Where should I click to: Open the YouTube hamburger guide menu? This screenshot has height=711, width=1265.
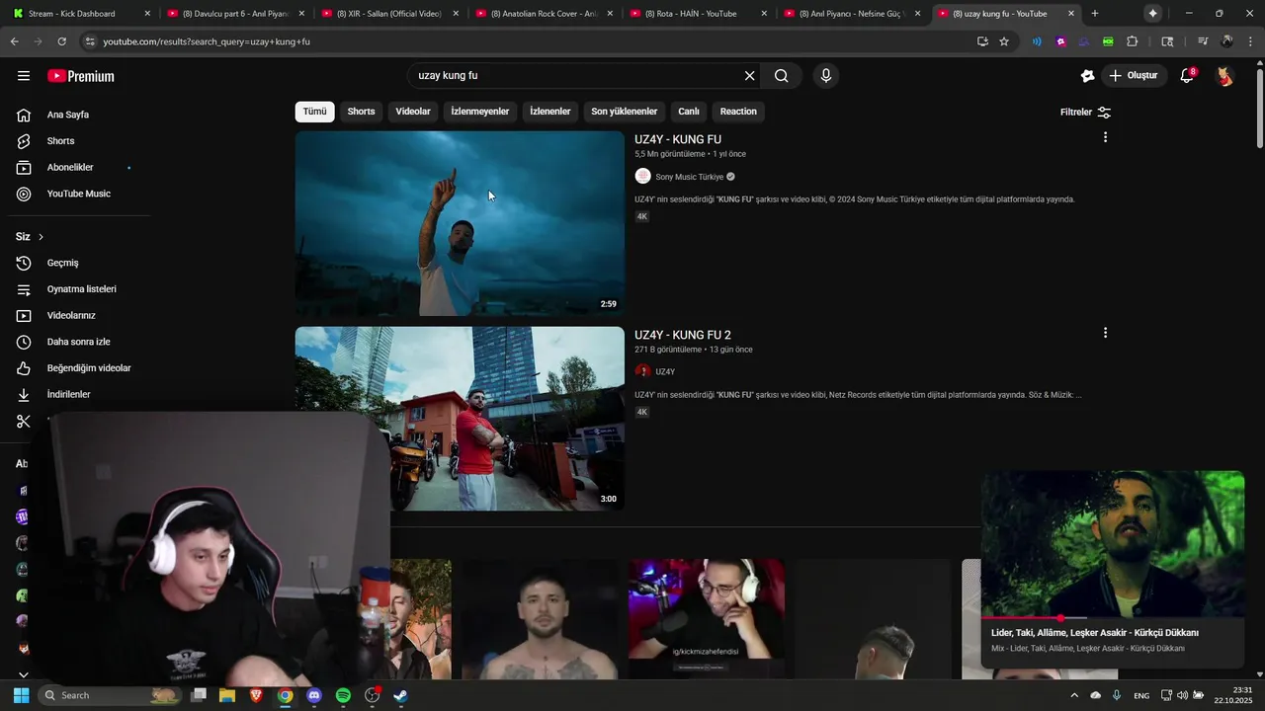tap(24, 76)
